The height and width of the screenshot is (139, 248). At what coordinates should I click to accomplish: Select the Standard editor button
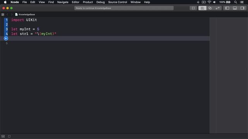(202, 8)
